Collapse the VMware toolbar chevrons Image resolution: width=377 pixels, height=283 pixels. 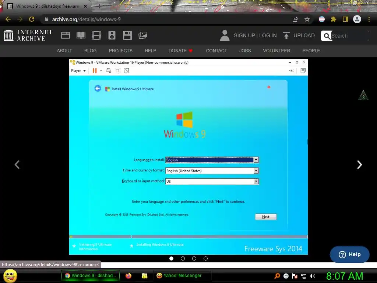(x=292, y=71)
